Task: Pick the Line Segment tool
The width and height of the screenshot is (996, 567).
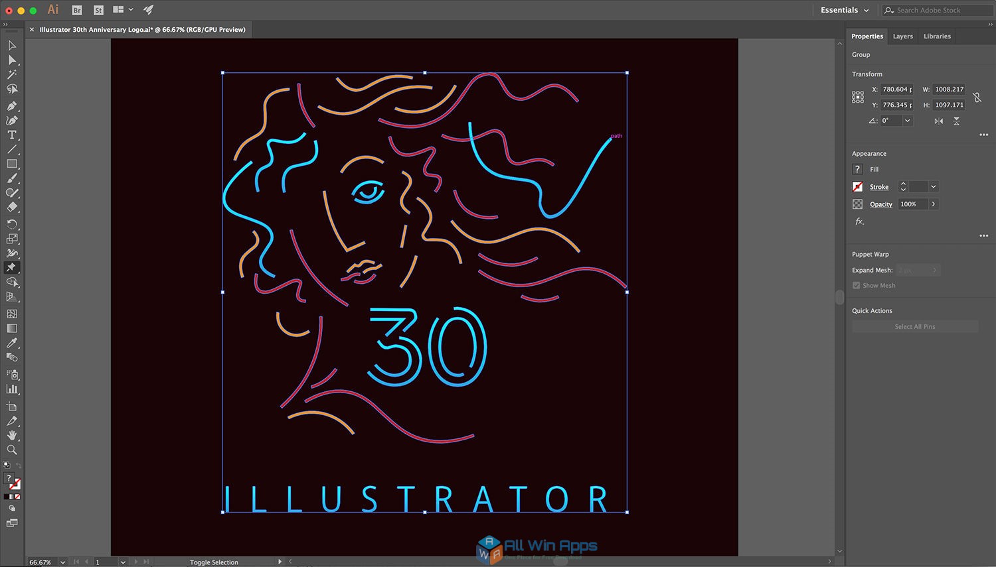Action: coord(12,150)
